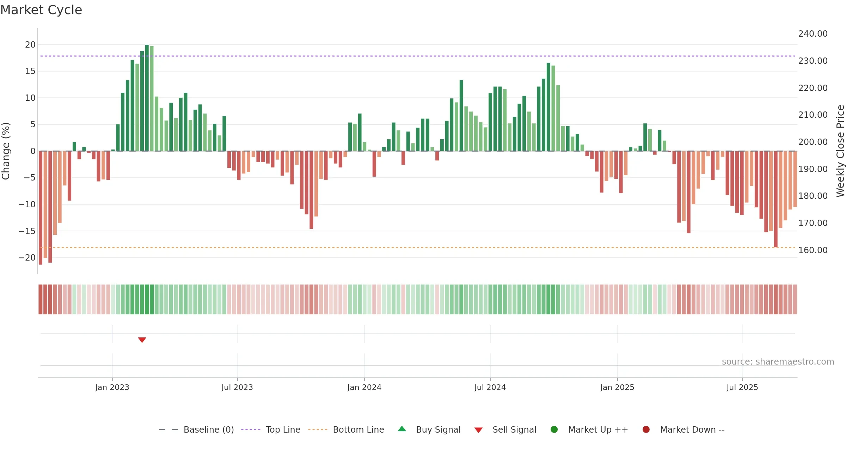
Task: Toggle the Bottom Line legend entry
Action: click(346, 429)
